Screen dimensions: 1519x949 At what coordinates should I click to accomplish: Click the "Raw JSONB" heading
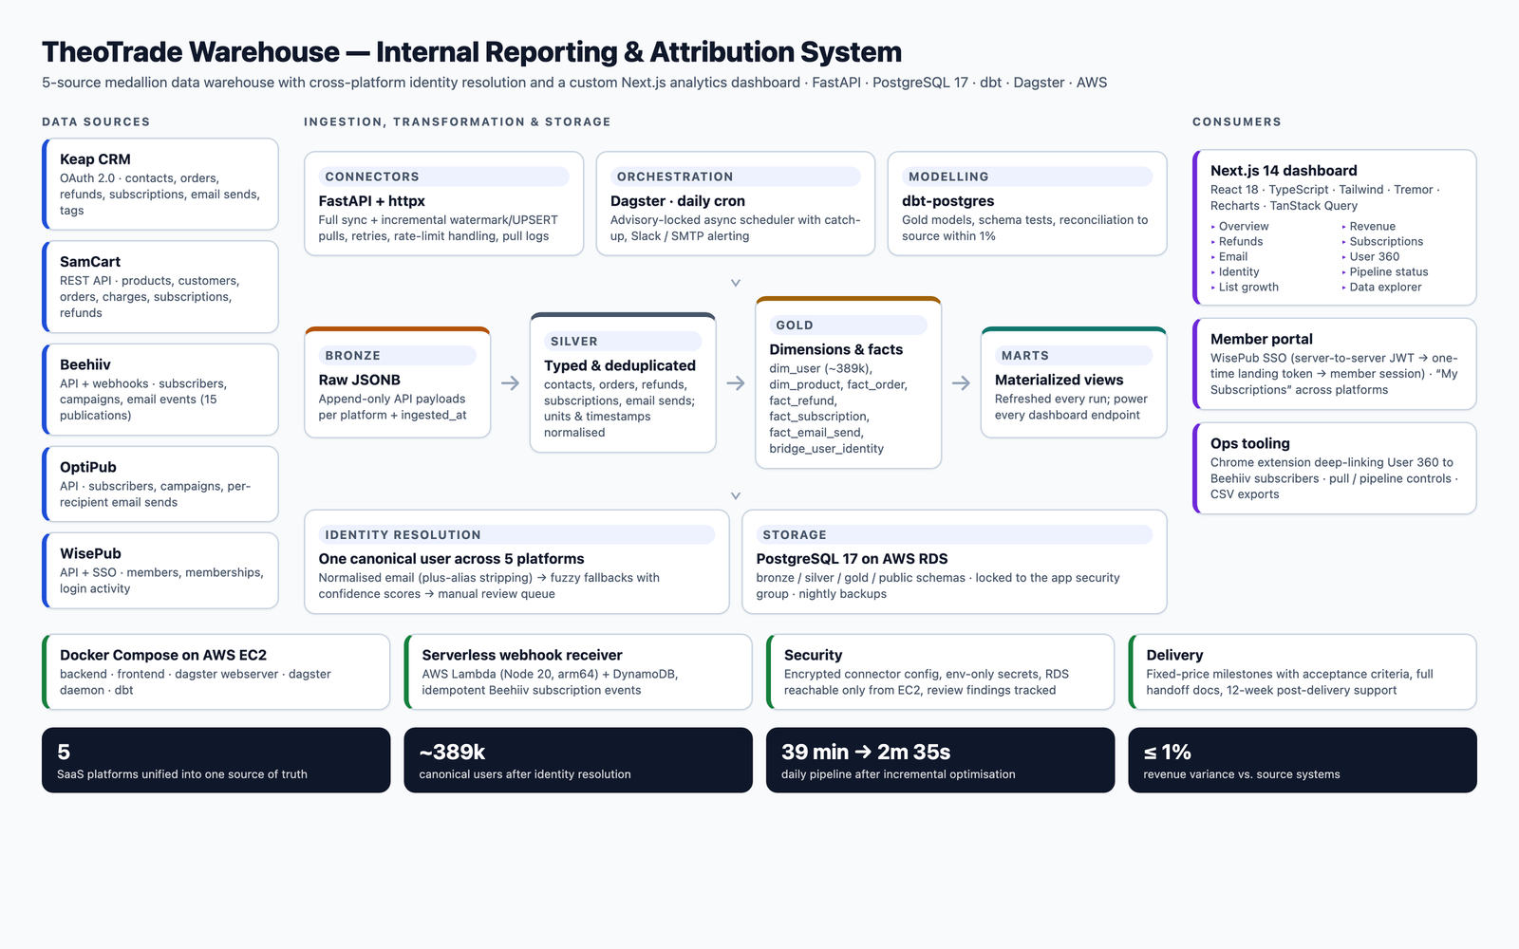[x=360, y=380]
